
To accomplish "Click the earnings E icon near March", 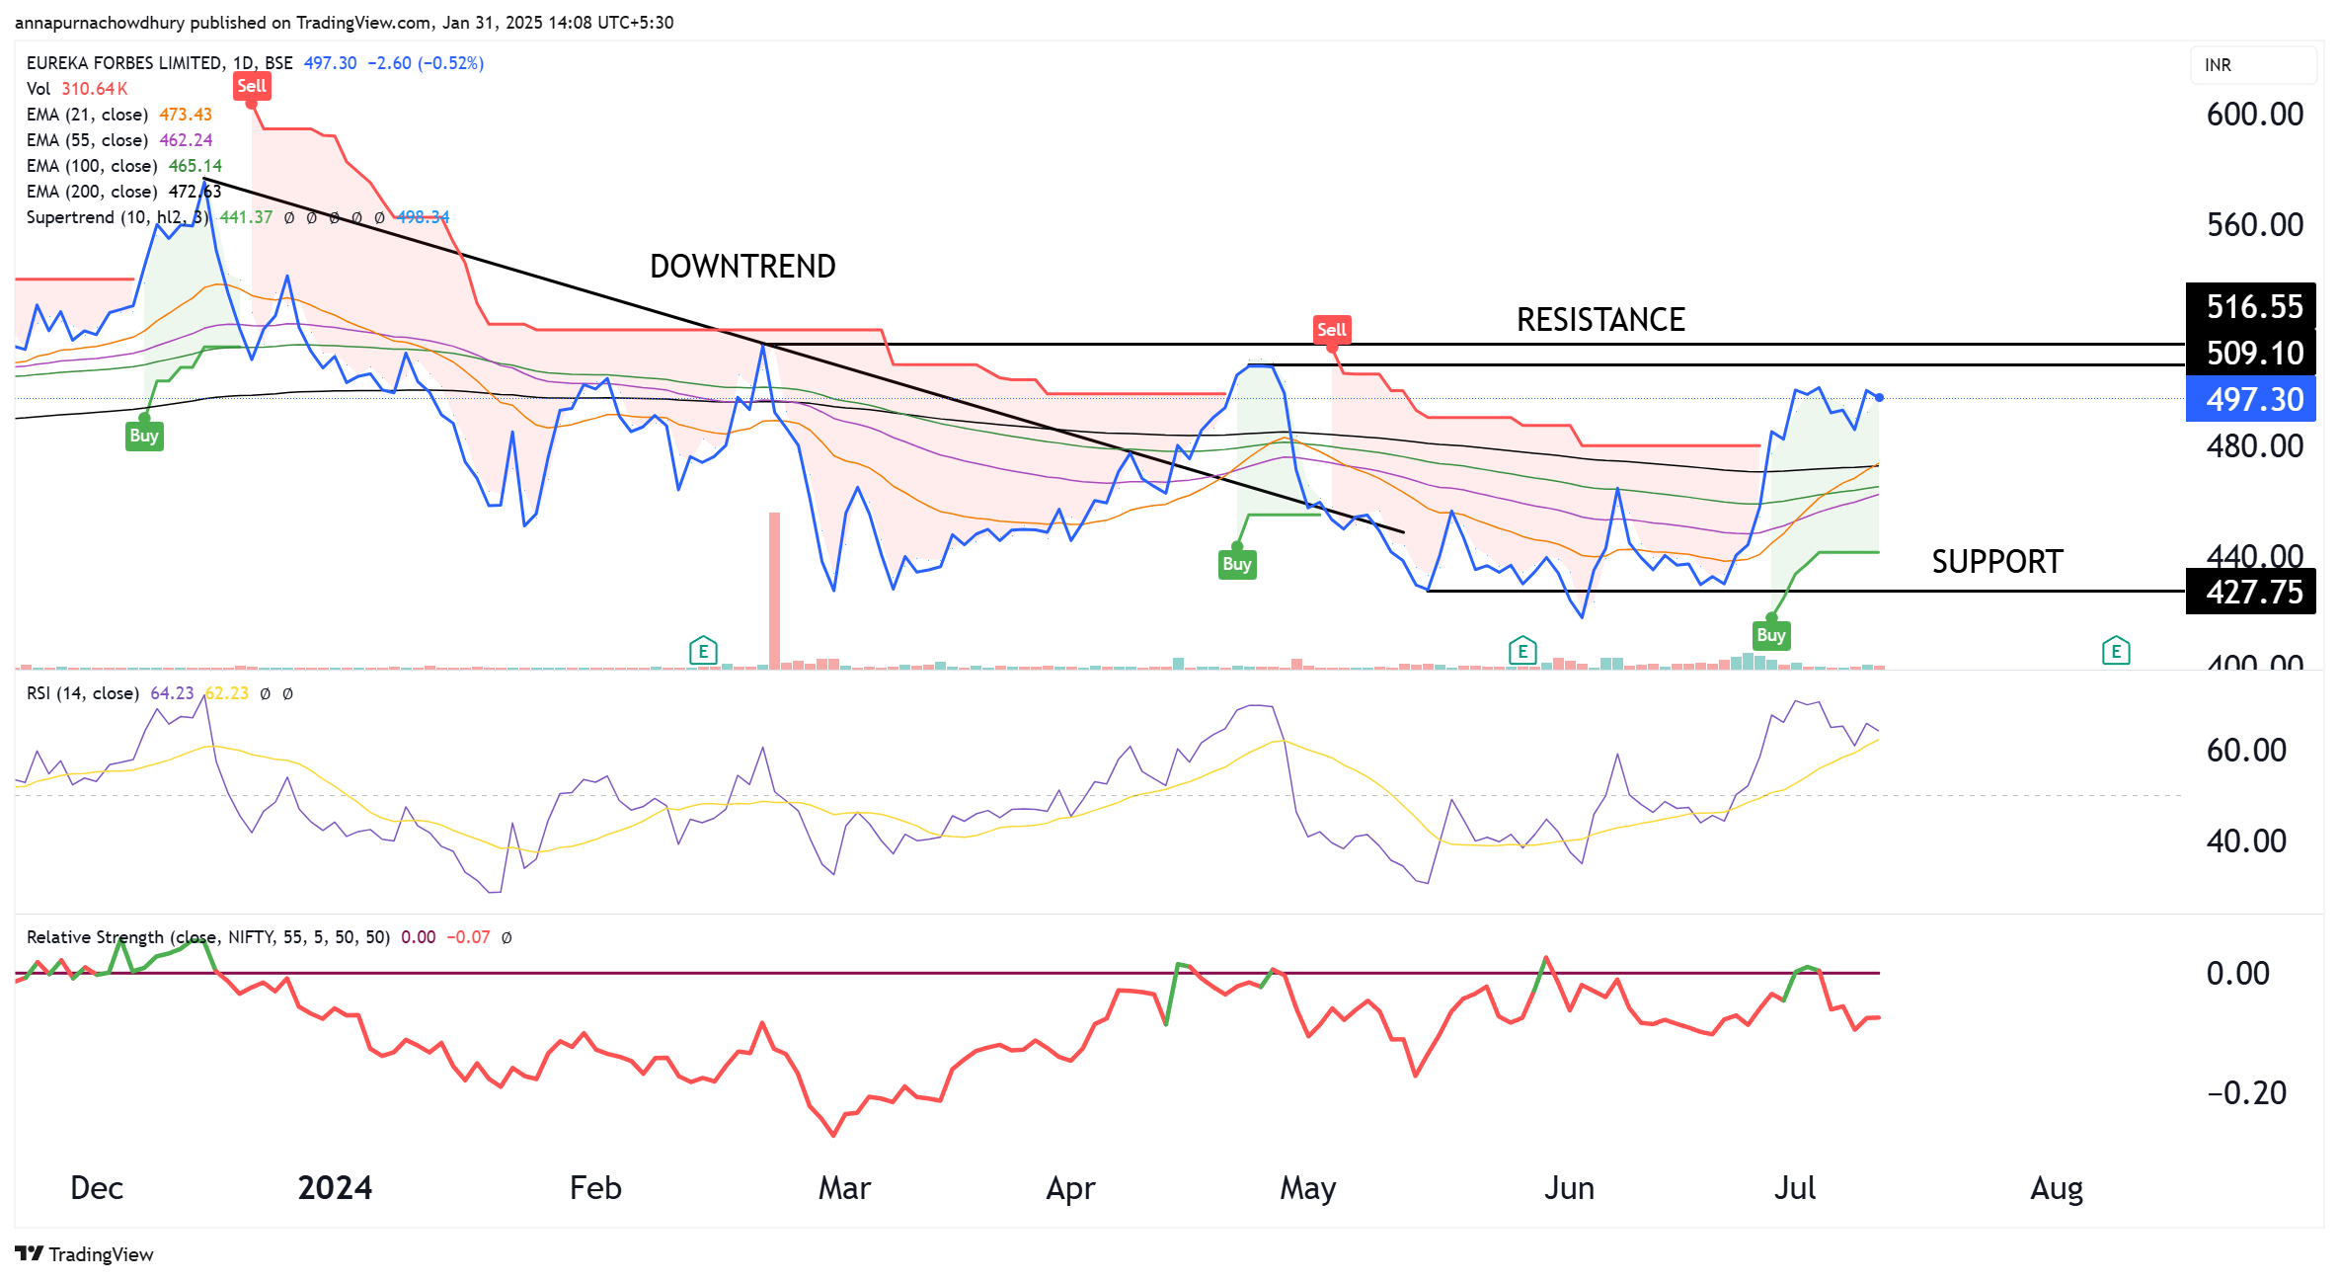I will coord(703,651).
